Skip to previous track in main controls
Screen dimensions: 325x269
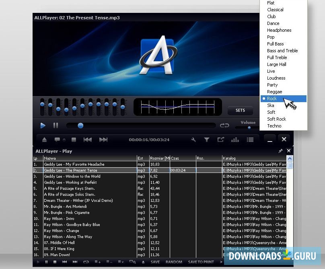coord(87,140)
